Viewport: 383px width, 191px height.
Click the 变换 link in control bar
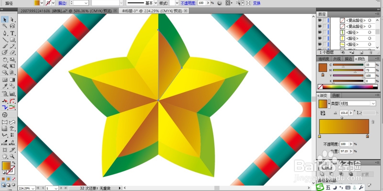pyautogui.click(x=257, y=3)
